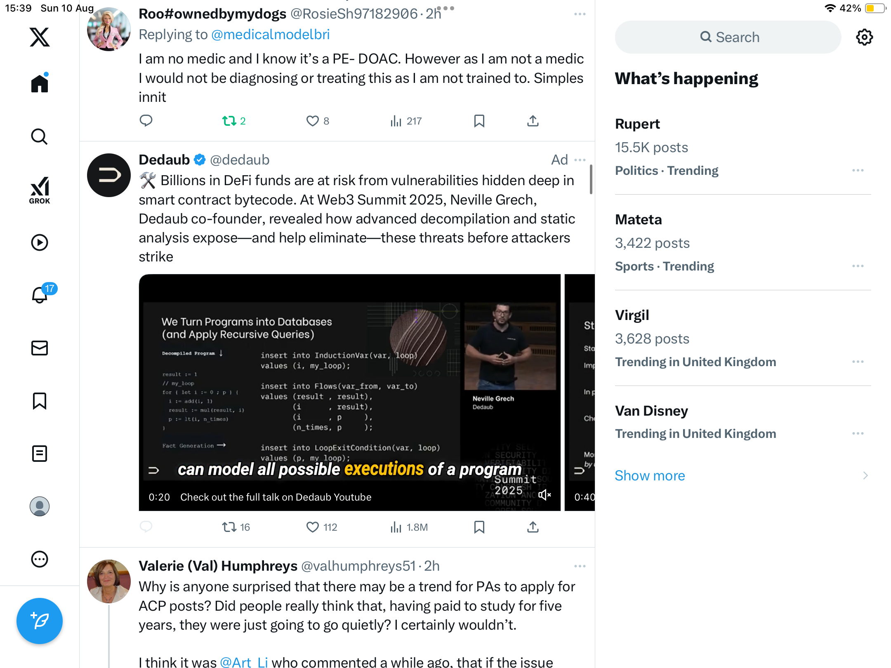Open the settings gear beside Search
Image resolution: width=891 pixels, height=668 pixels.
pyautogui.click(x=864, y=37)
